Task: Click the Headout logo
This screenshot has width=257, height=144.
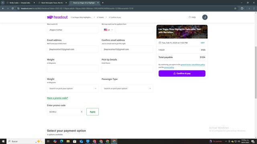Action: (x=57, y=17)
